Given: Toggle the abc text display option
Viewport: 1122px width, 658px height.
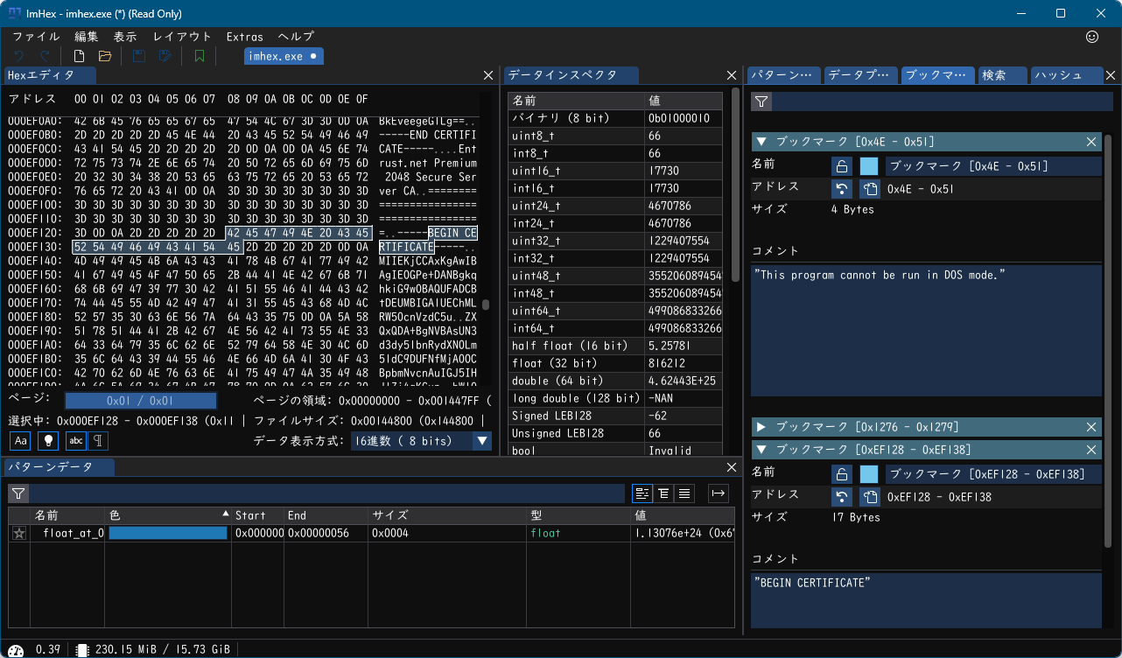Looking at the screenshot, I should 75,440.
